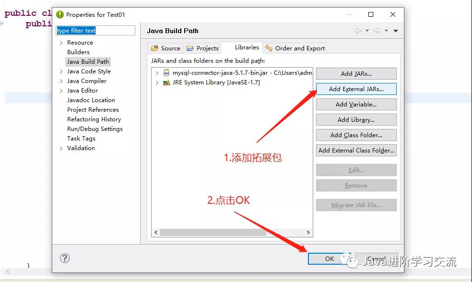Open the view menu triangle in header

point(396,31)
